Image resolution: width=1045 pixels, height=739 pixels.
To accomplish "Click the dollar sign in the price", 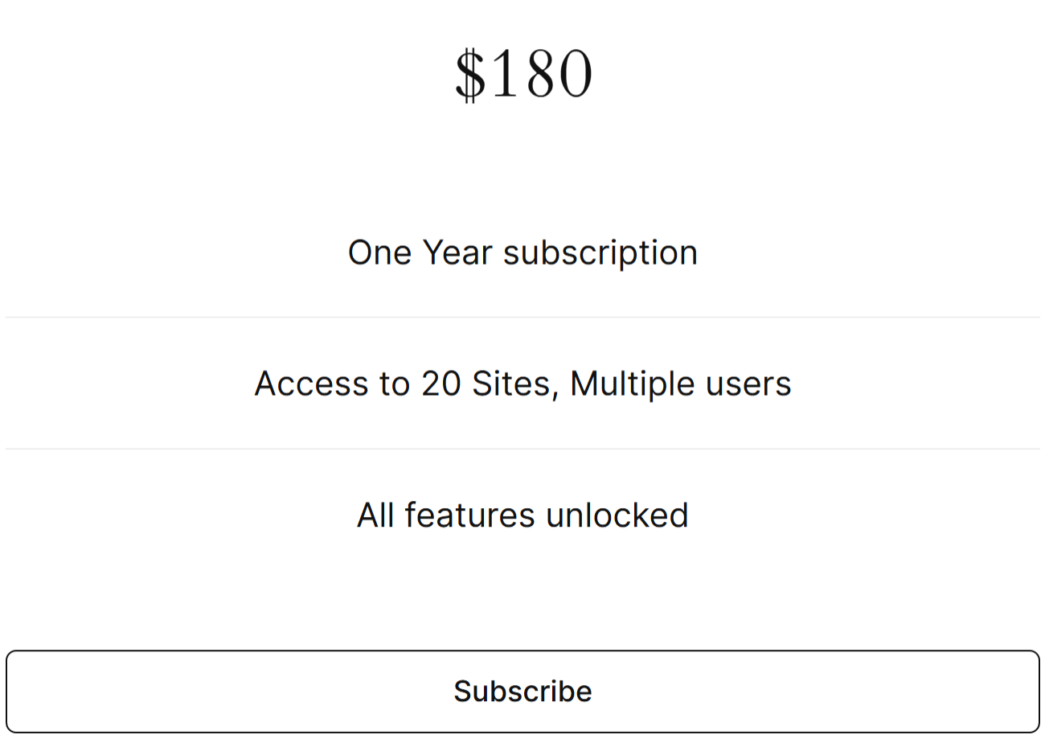I will [471, 75].
